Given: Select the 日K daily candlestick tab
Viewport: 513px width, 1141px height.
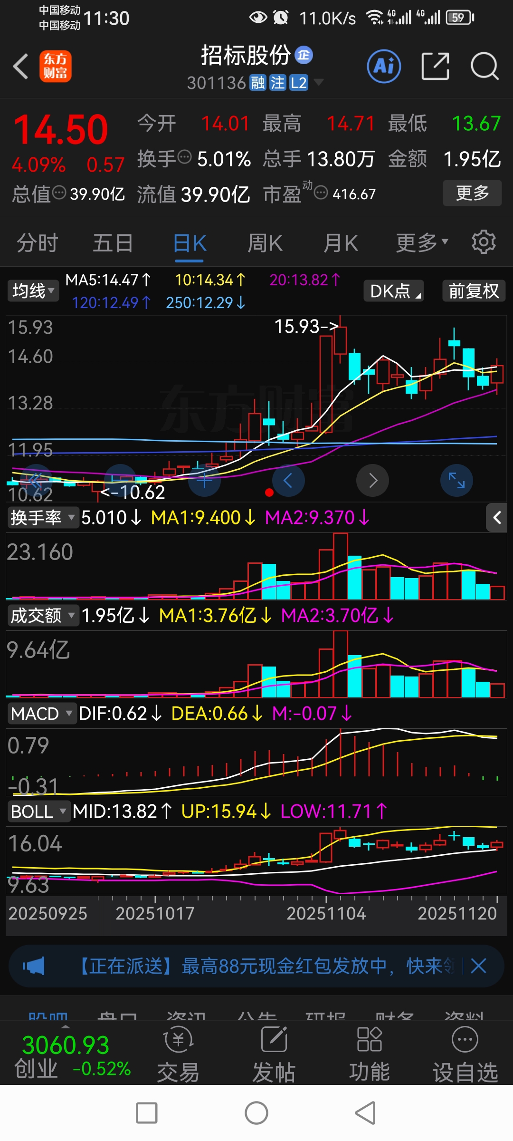Looking at the screenshot, I should pyautogui.click(x=190, y=243).
